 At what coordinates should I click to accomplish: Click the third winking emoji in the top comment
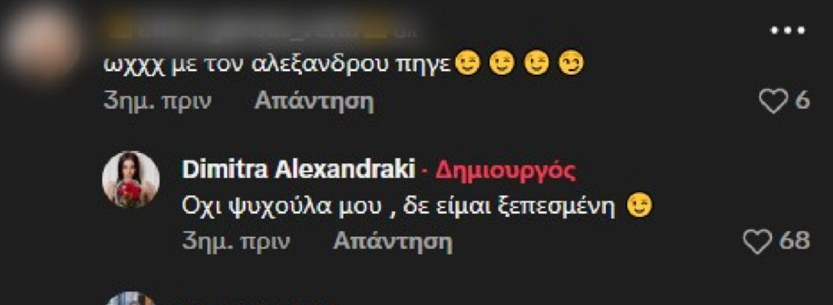536,63
